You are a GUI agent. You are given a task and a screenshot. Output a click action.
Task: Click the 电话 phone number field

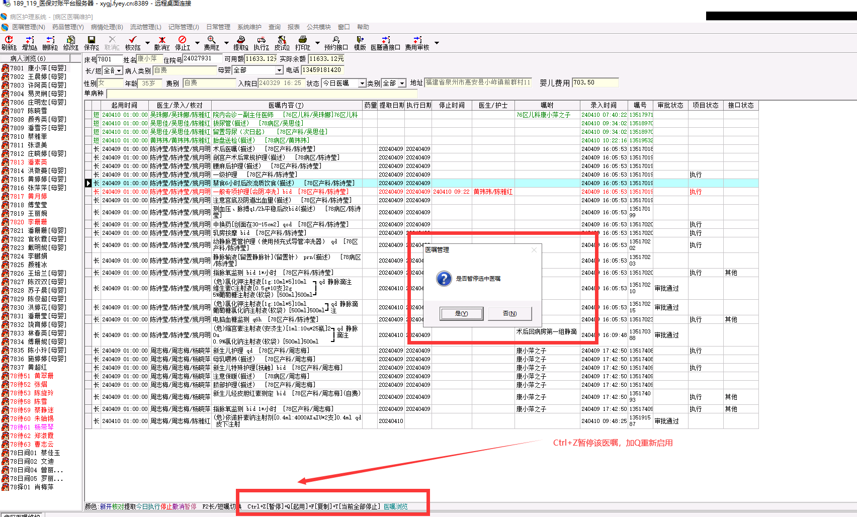322,70
